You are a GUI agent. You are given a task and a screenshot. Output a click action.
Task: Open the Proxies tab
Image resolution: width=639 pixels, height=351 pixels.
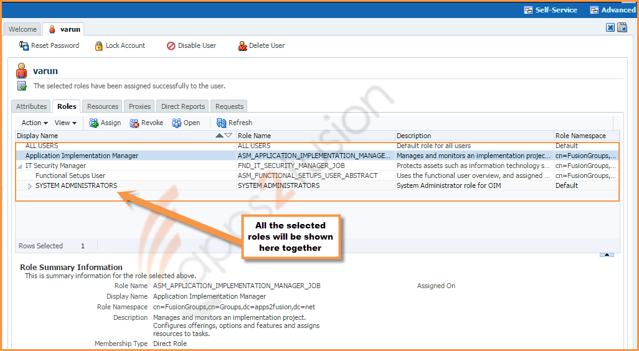140,106
